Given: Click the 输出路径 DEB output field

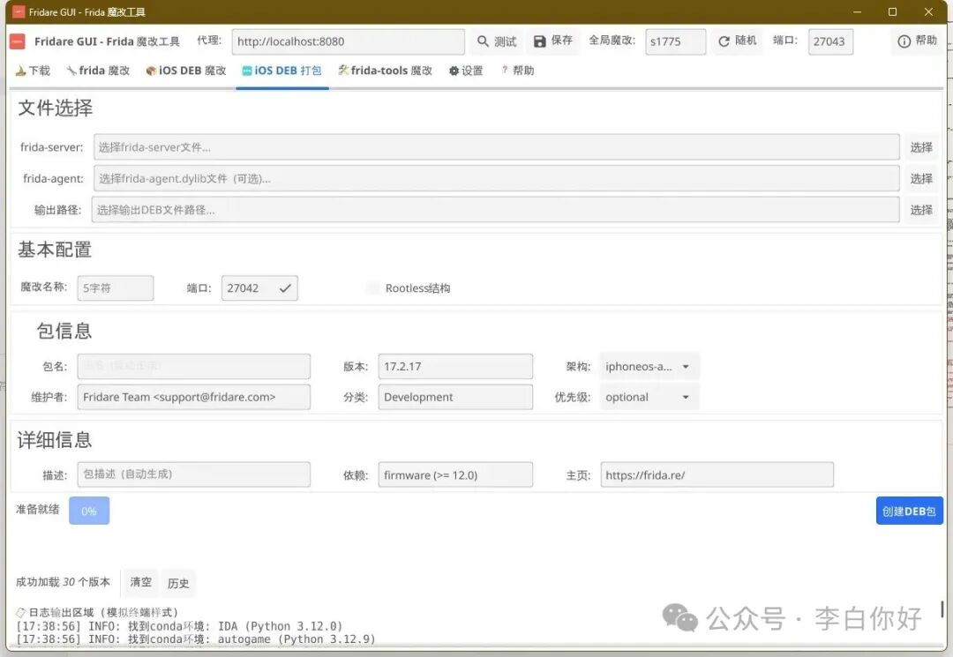Looking at the screenshot, I should point(495,210).
